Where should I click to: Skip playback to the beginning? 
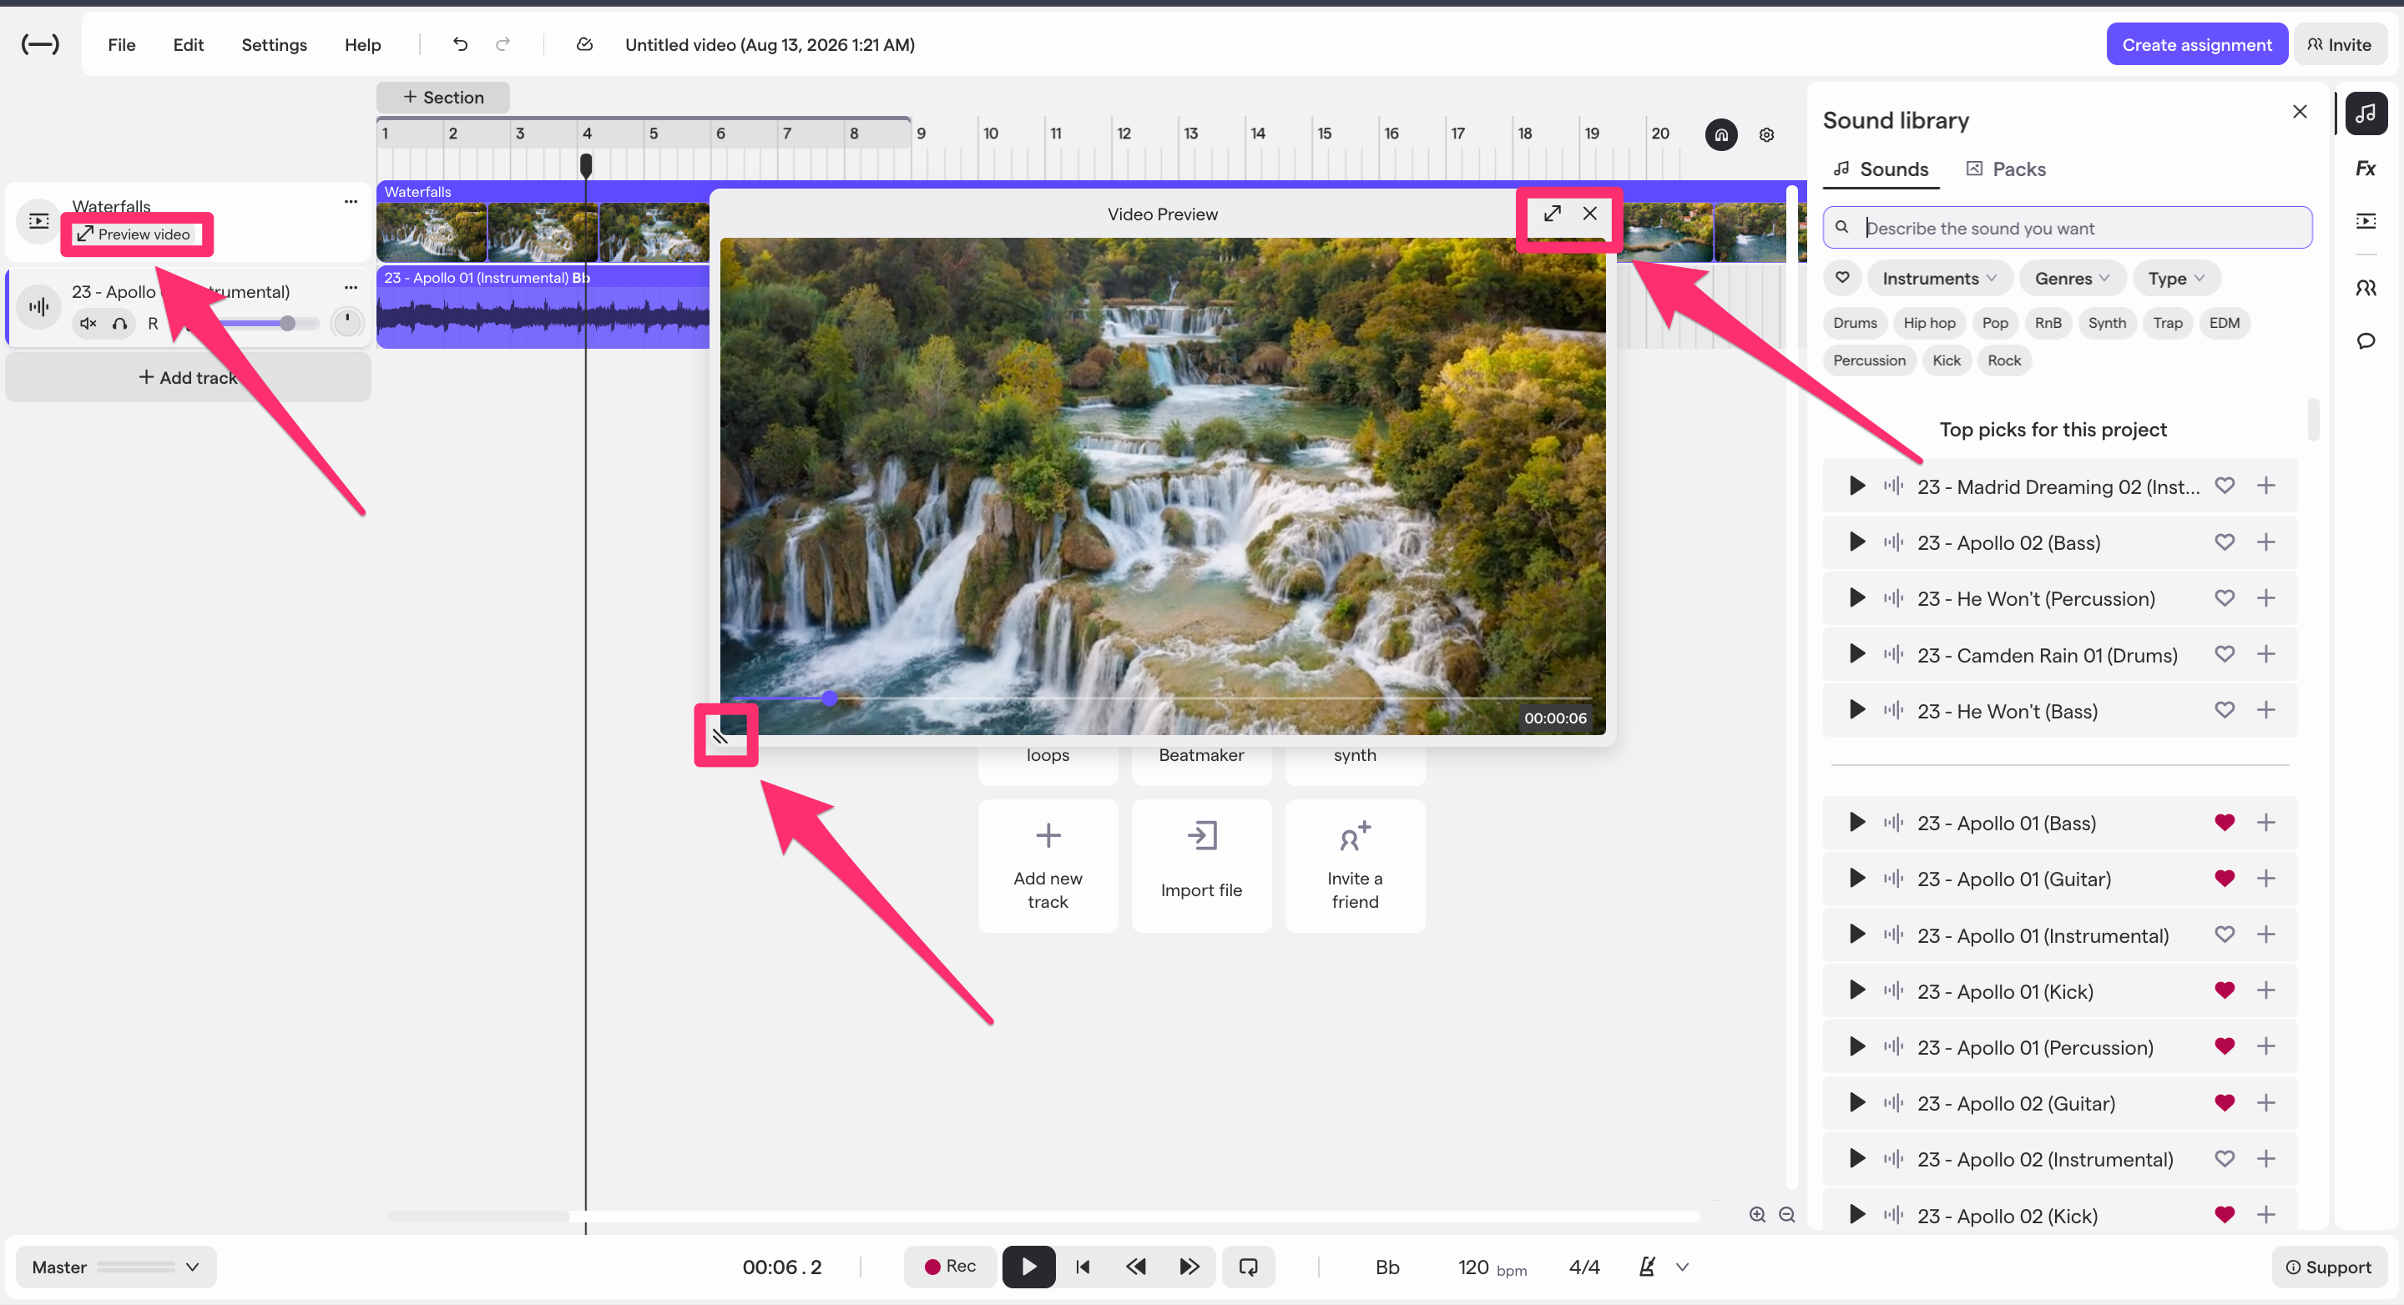coord(1082,1266)
